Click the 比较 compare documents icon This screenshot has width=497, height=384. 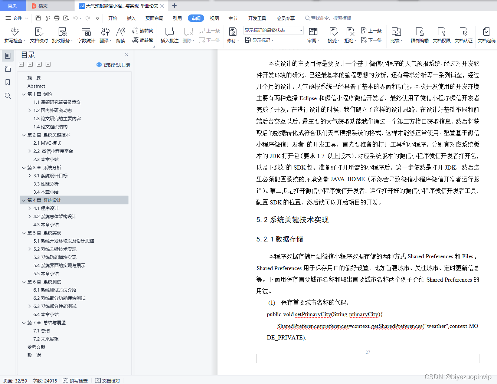[396, 32]
